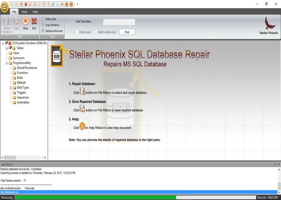Click the Synonyms folder icon
This screenshot has width=281, height=200.
pos(10,58)
